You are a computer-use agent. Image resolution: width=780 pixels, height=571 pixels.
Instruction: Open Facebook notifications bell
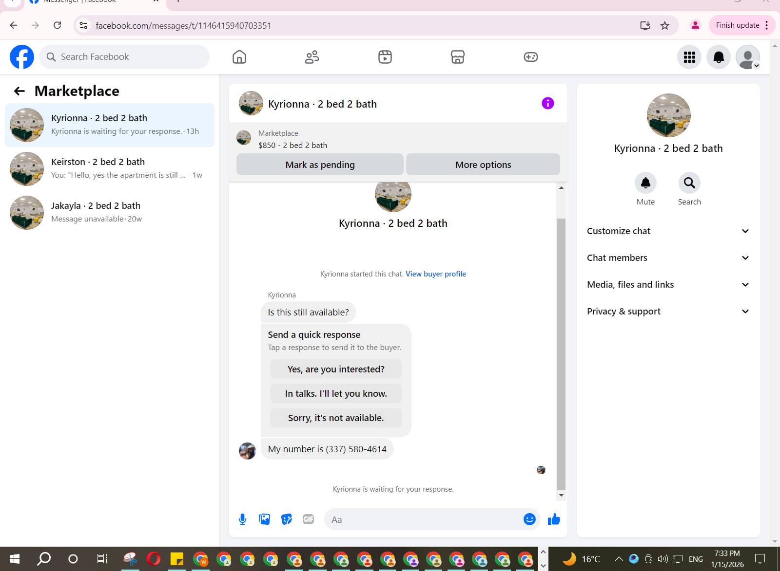pyautogui.click(x=719, y=57)
